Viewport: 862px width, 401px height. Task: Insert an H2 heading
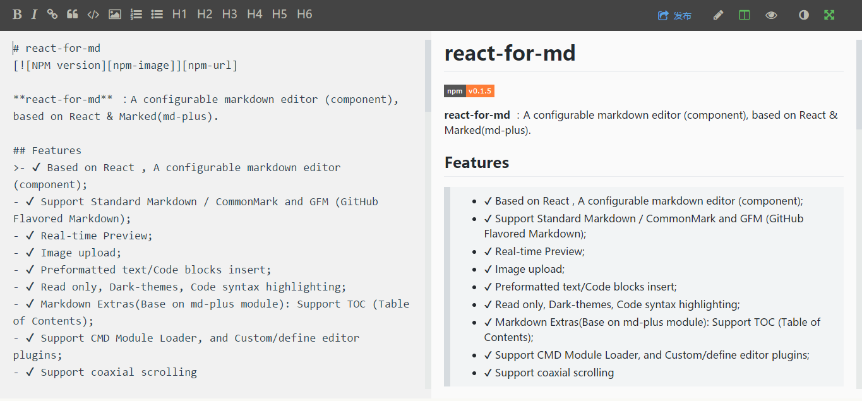coord(205,14)
